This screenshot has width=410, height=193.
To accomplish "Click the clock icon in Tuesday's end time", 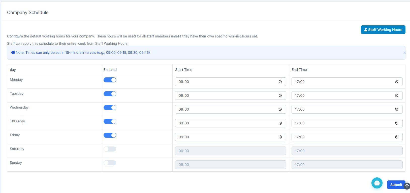I will pos(396,95).
